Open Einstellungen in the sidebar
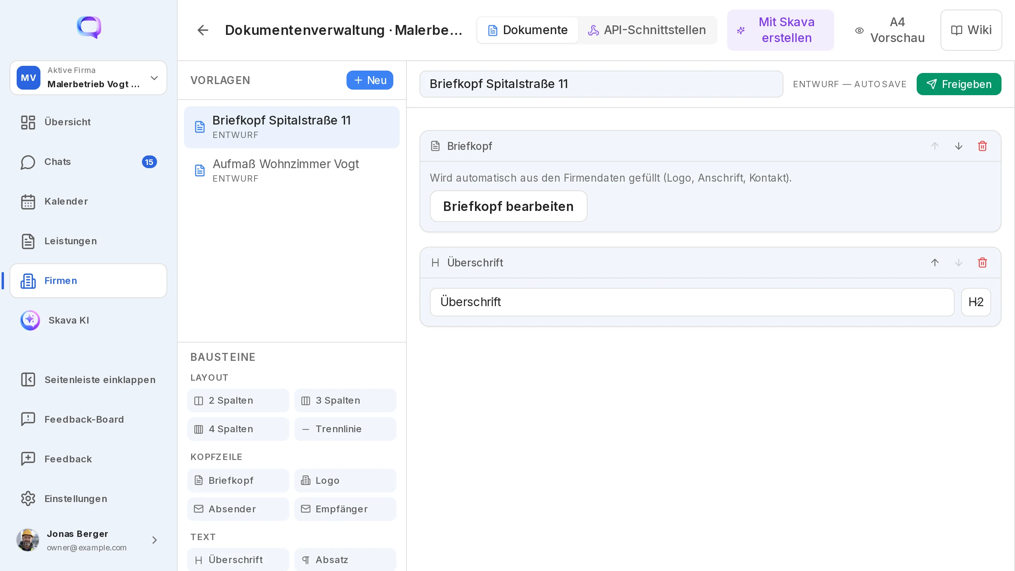 coord(88,498)
